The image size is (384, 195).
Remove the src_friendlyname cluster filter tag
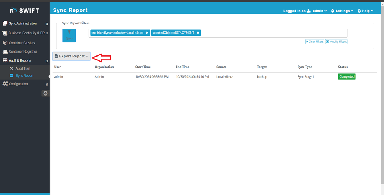pos(147,32)
